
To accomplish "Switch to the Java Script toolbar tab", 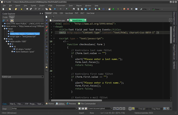I will [x=69, y=13].
